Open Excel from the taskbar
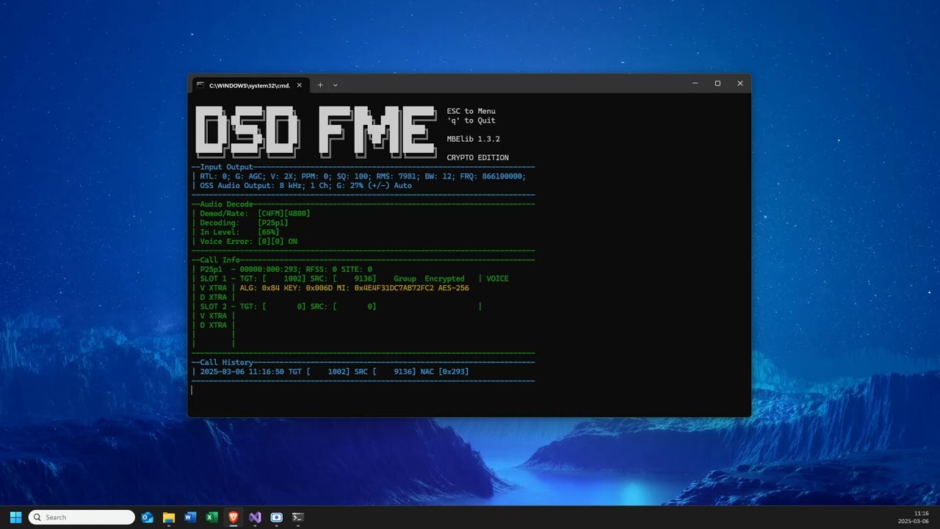Image resolution: width=940 pixels, height=529 pixels. (211, 517)
